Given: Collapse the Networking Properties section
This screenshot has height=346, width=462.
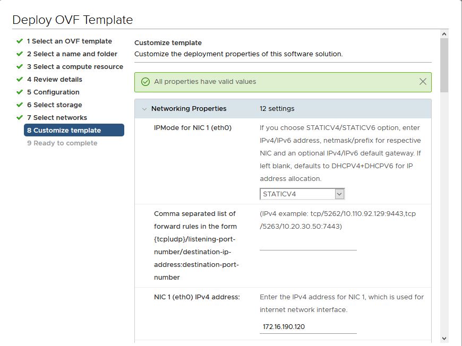Looking at the screenshot, I should (144, 109).
